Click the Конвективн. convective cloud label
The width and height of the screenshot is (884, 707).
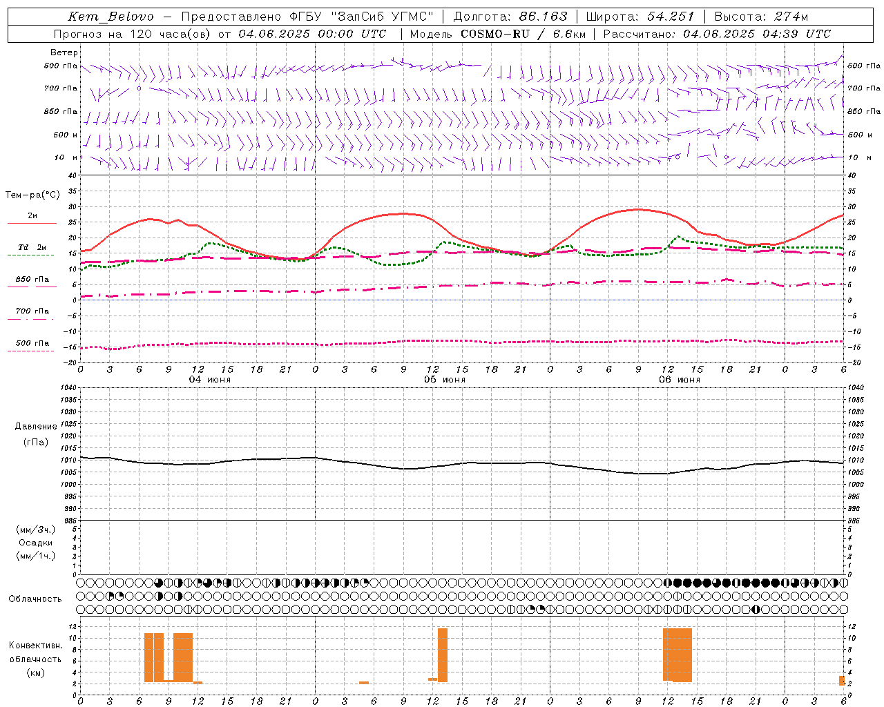(x=36, y=646)
